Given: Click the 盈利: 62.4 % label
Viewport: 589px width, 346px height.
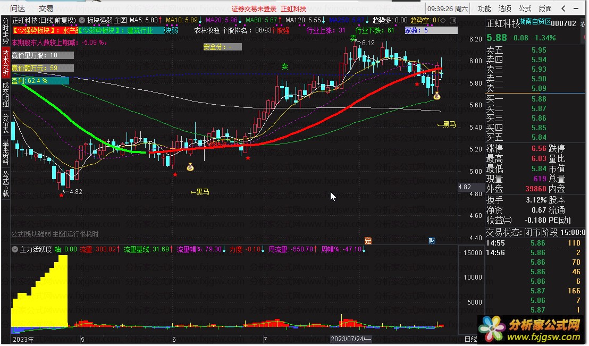Looking at the screenshot, I should 40,80.
